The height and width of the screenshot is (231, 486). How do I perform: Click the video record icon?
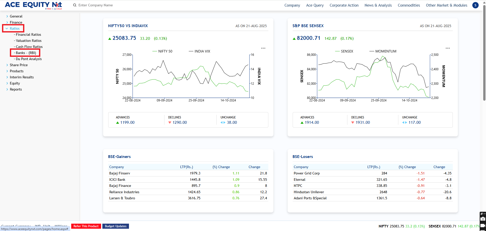pos(483,225)
